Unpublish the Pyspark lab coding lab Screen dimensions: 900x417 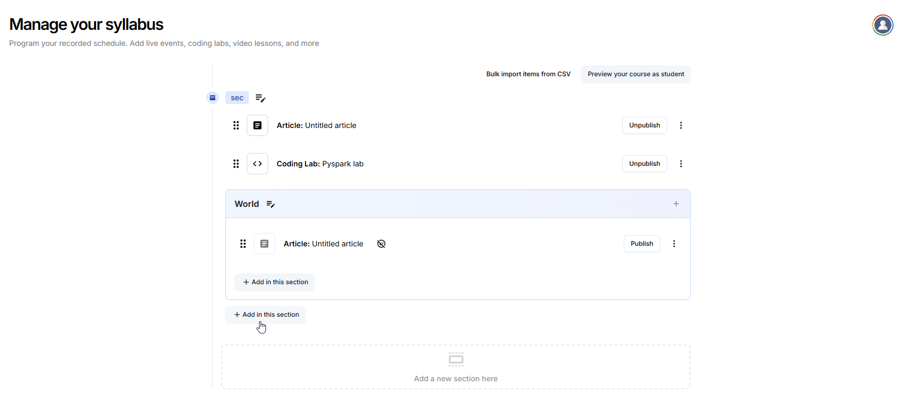(x=644, y=164)
